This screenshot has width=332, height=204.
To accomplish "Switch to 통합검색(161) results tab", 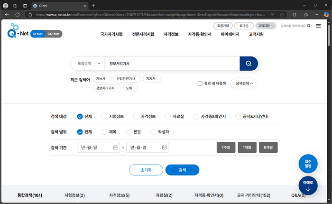I will pyautogui.click(x=29, y=195).
